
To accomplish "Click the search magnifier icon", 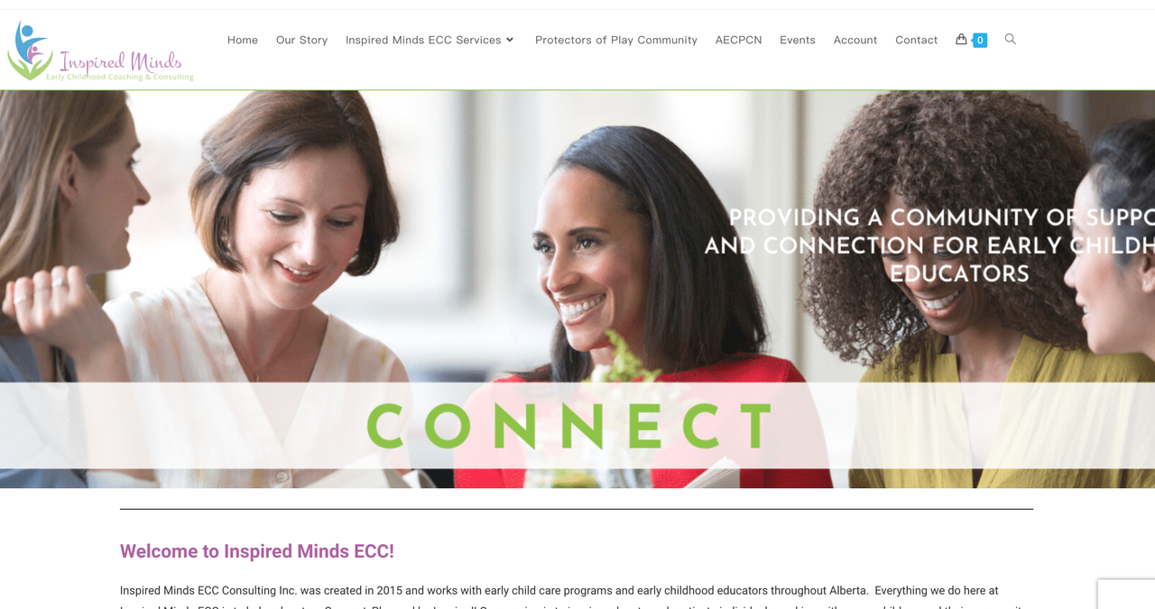I will coord(1011,39).
